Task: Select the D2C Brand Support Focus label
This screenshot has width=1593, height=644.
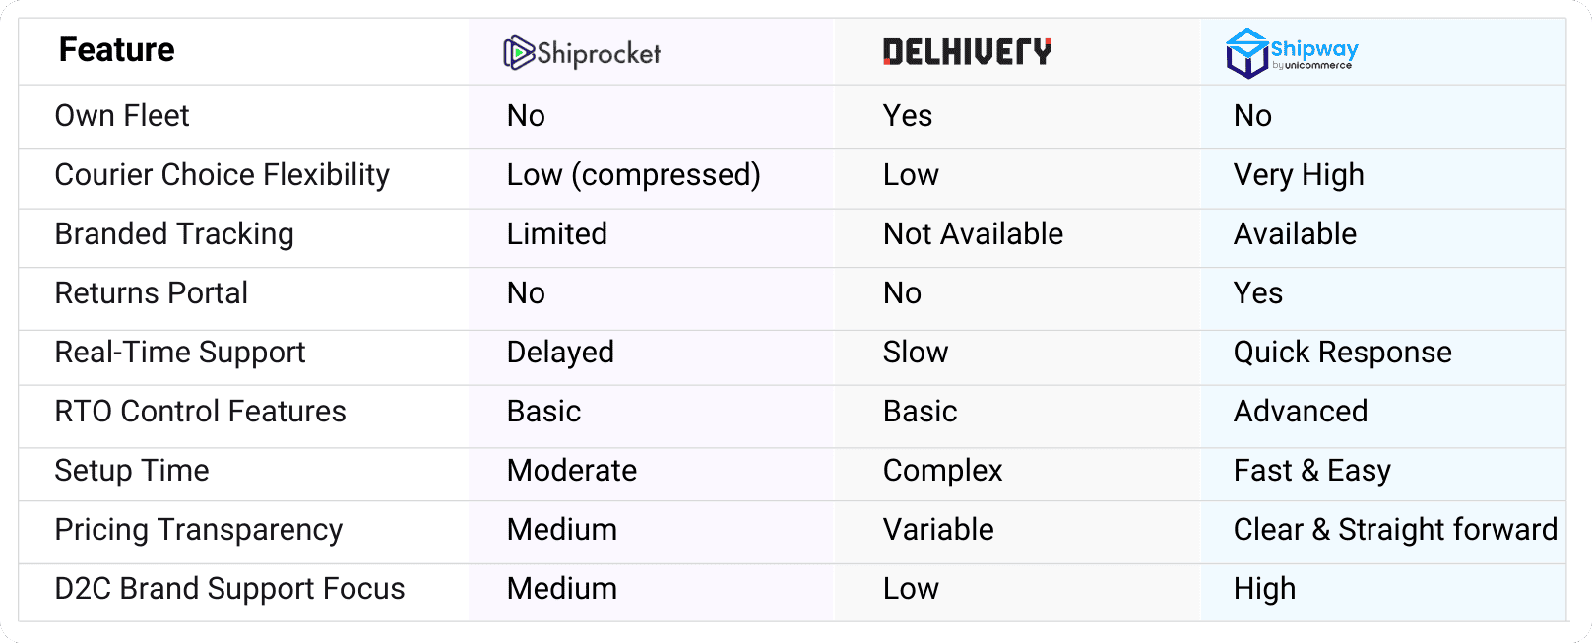Action: [230, 589]
